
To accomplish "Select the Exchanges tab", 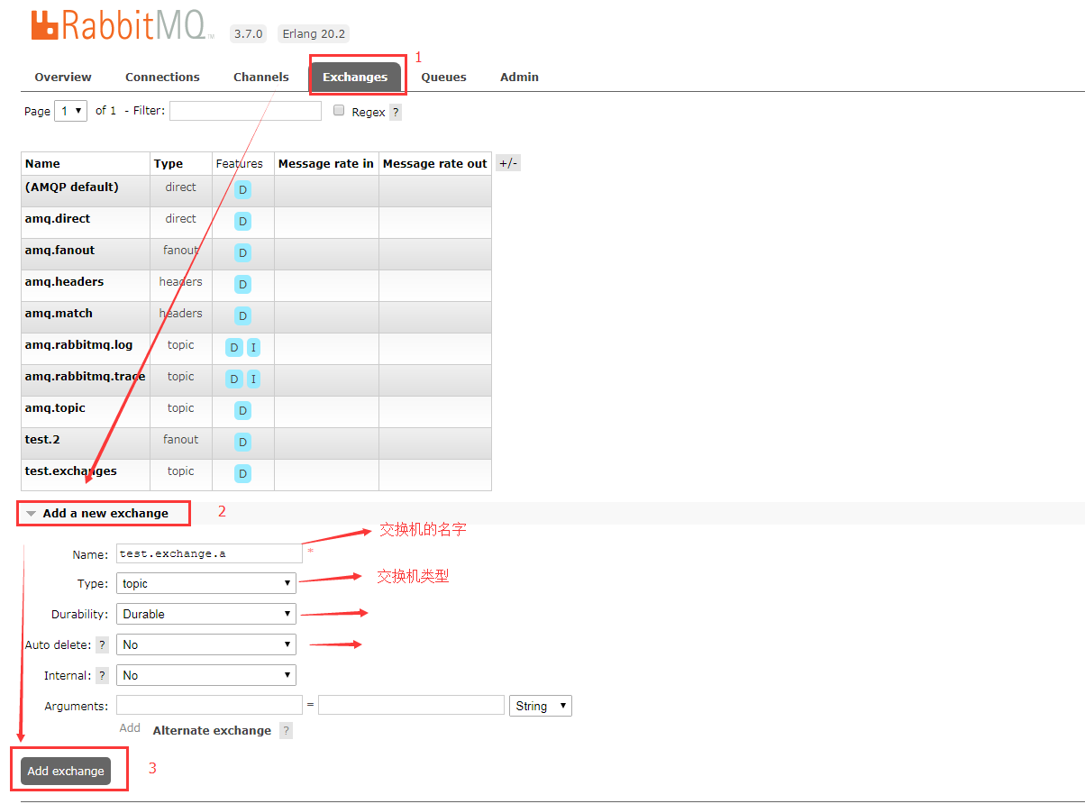I will coord(355,78).
